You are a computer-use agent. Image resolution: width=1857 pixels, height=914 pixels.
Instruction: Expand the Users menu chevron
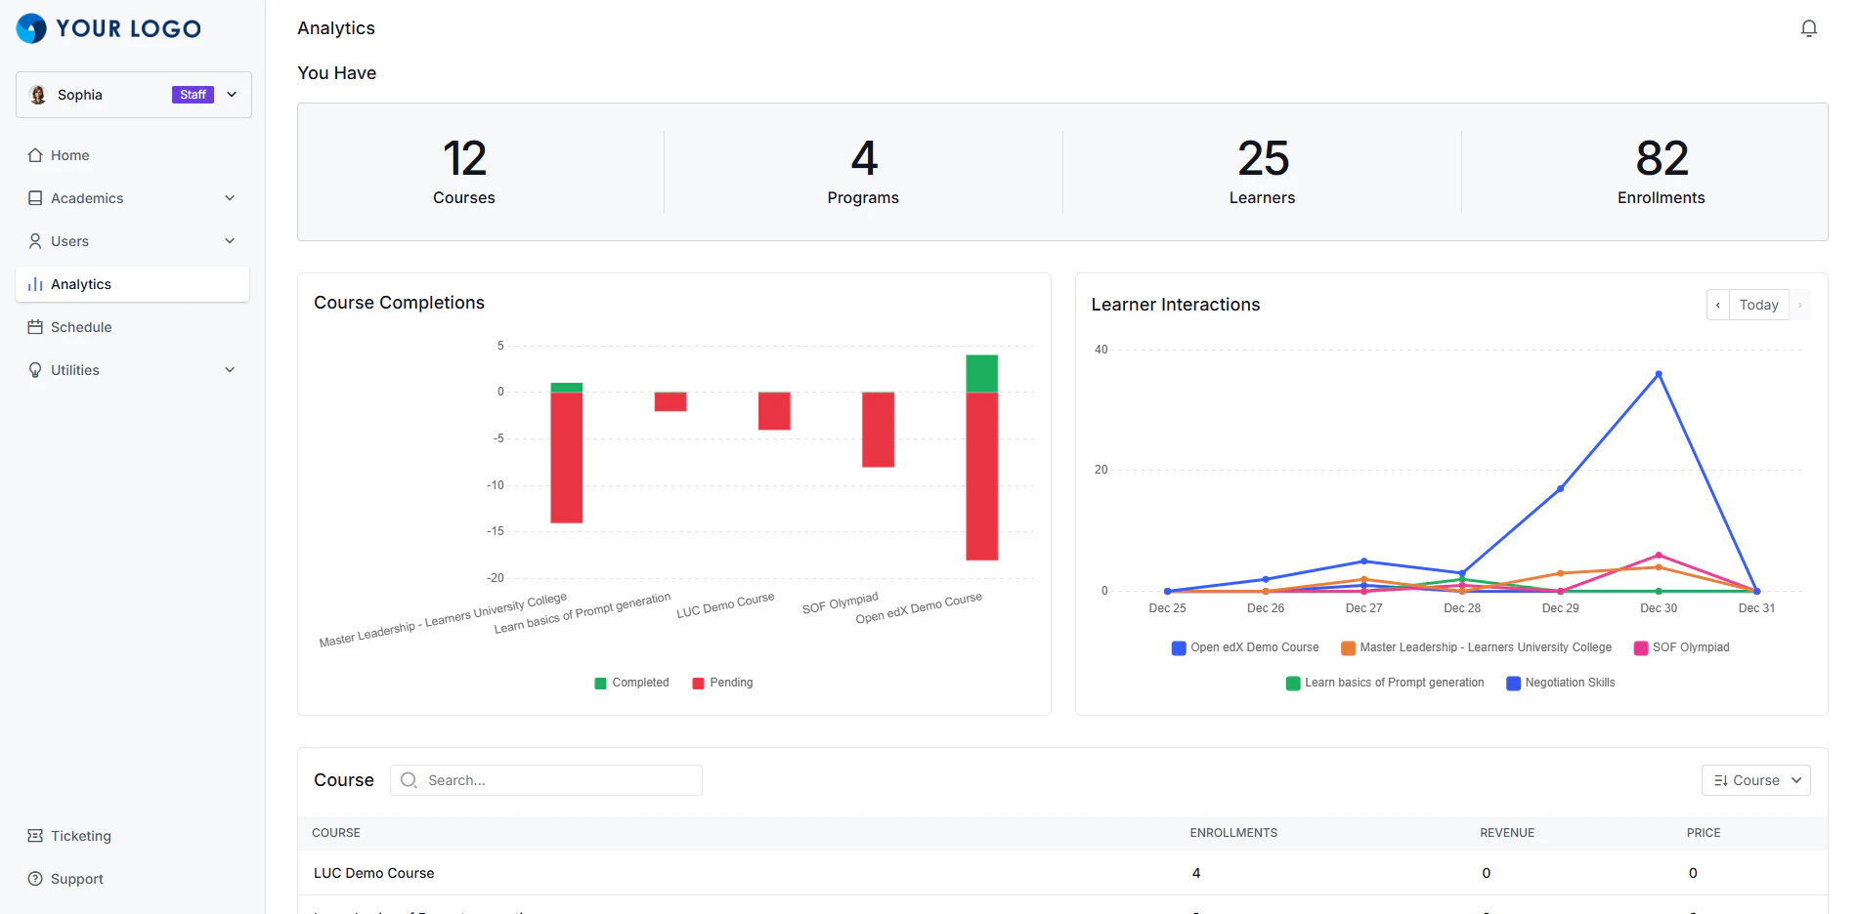pos(230,241)
